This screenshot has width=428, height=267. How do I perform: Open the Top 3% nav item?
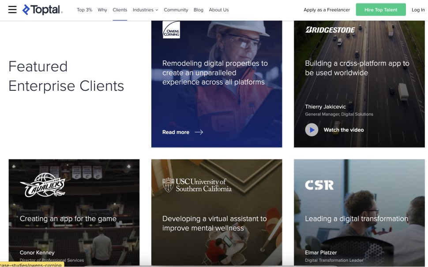pyautogui.click(x=84, y=10)
